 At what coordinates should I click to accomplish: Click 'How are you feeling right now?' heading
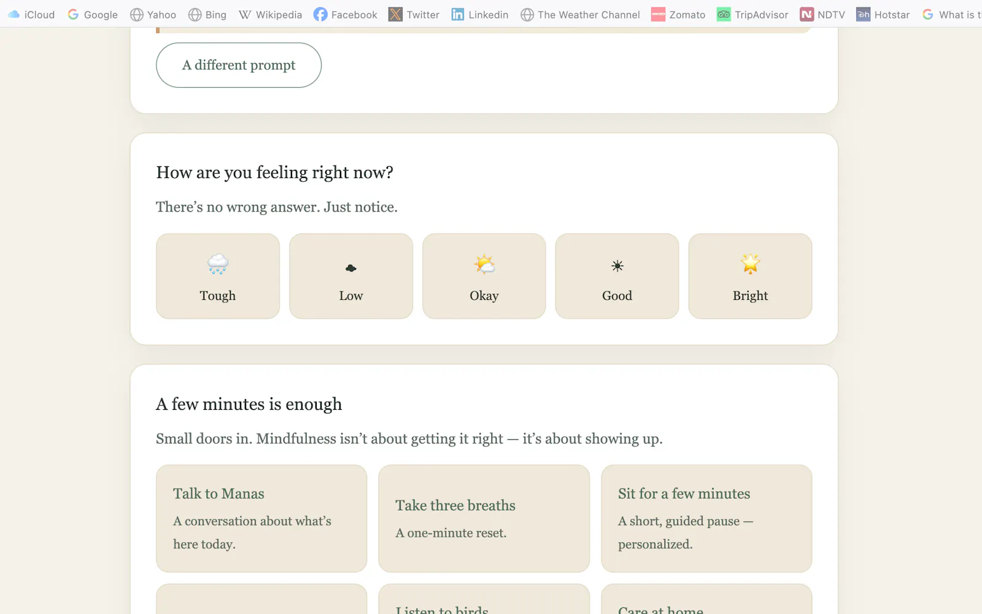click(274, 172)
